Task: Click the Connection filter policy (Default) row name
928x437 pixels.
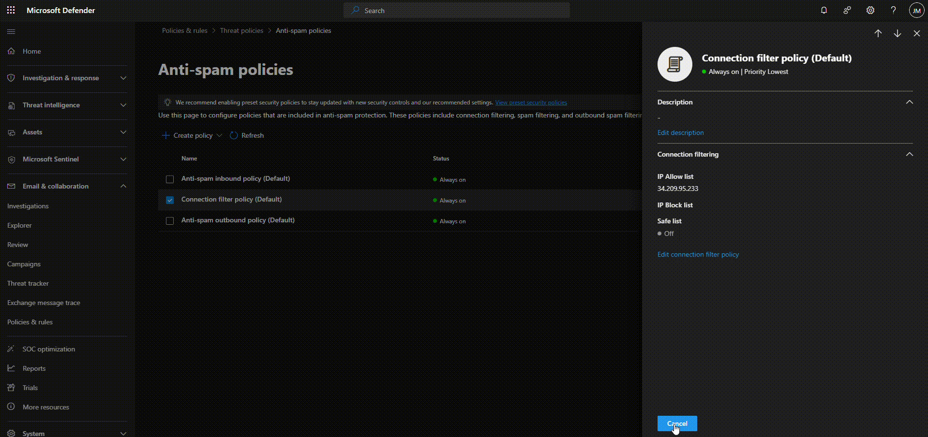Action: [x=232, y=199]
